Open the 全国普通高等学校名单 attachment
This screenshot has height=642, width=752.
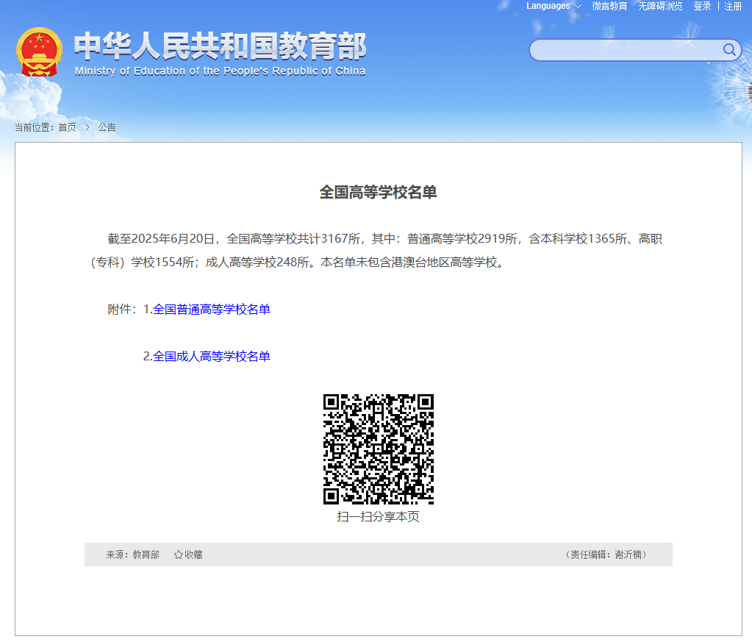point(212,310)
